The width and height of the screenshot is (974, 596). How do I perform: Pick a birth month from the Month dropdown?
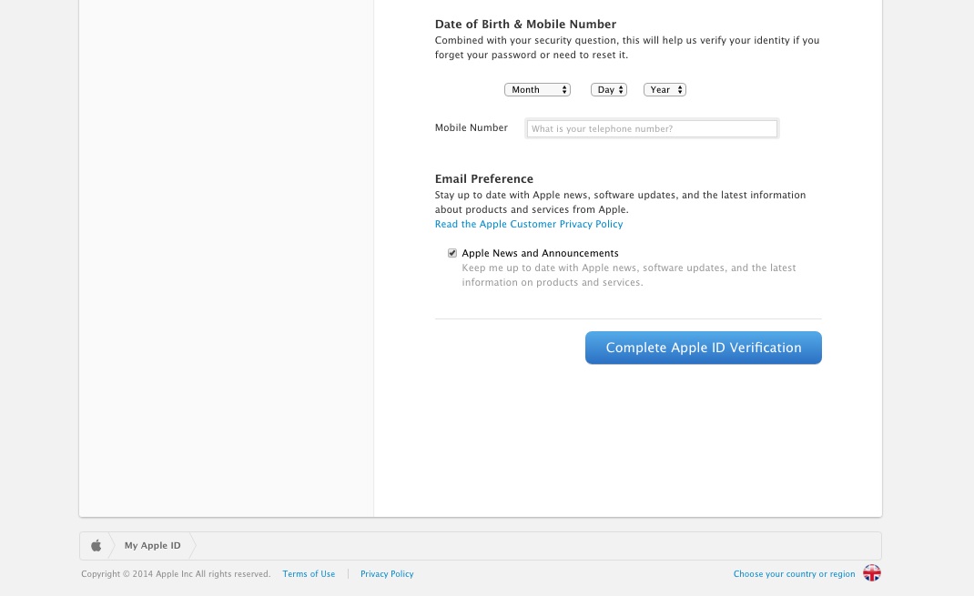(x=537, y=89)
